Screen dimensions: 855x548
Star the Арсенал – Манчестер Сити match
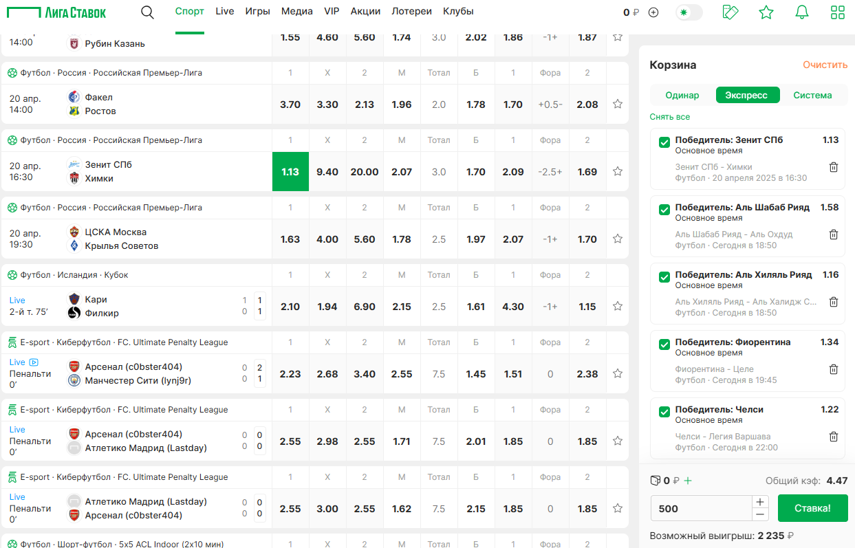point(618,373)
